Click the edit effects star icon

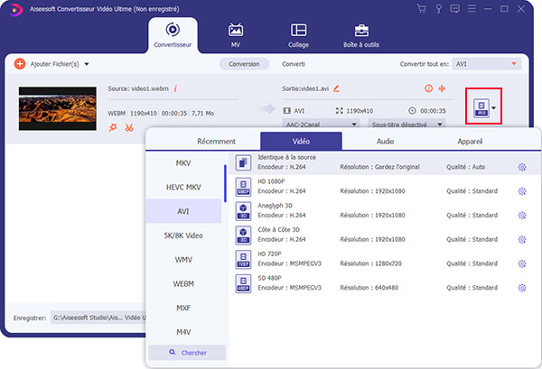[x=113, y=127]
